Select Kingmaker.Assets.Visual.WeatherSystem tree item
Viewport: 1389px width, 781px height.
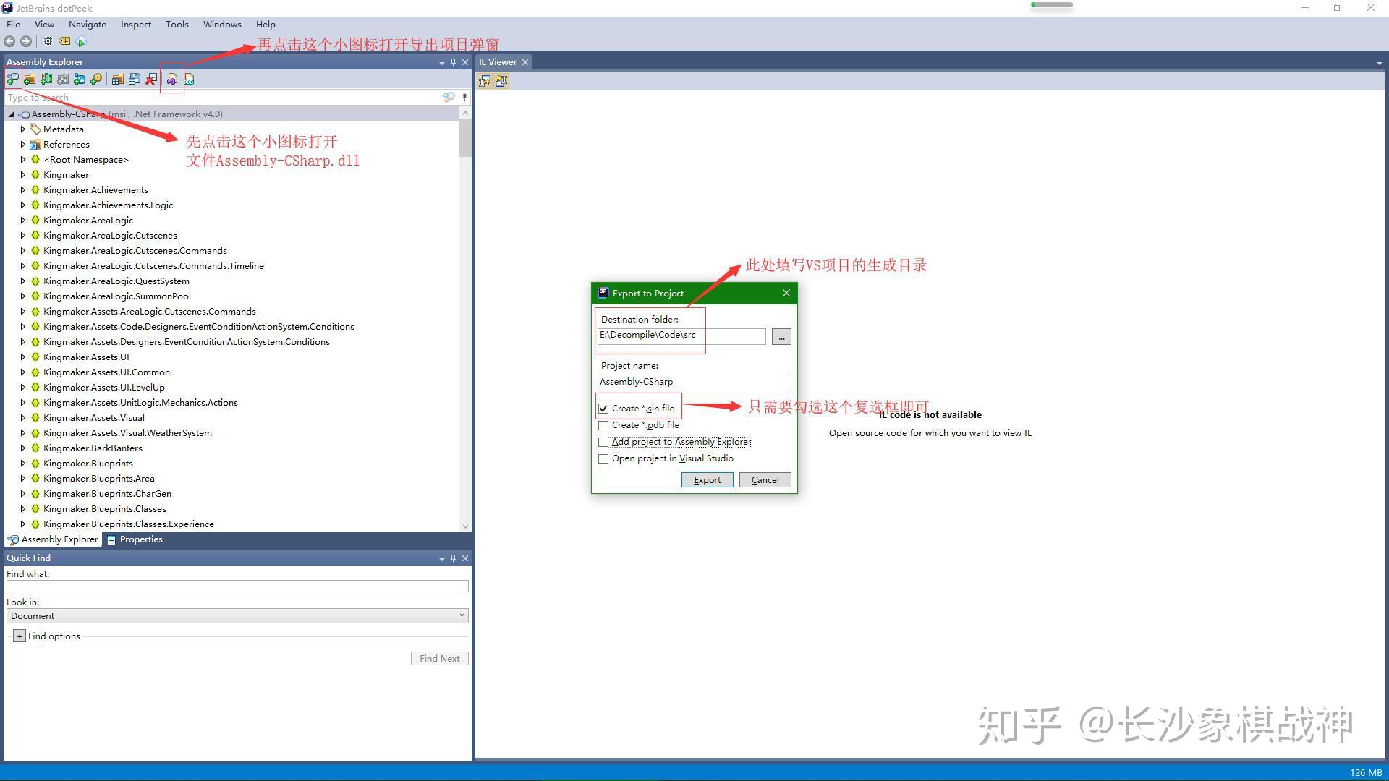[x=127, y=433]
